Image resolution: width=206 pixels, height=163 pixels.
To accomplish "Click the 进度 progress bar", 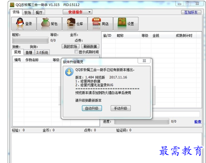I will [142, 122].
